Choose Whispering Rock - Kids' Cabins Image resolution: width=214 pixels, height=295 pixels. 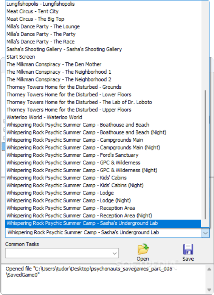pyautogui.click(x=103, y=178)
